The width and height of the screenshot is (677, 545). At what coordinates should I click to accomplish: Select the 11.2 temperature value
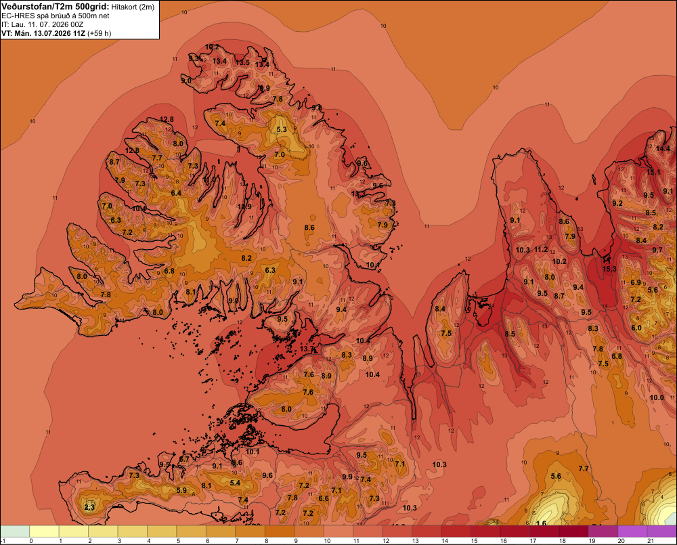[x=541, y=249]
